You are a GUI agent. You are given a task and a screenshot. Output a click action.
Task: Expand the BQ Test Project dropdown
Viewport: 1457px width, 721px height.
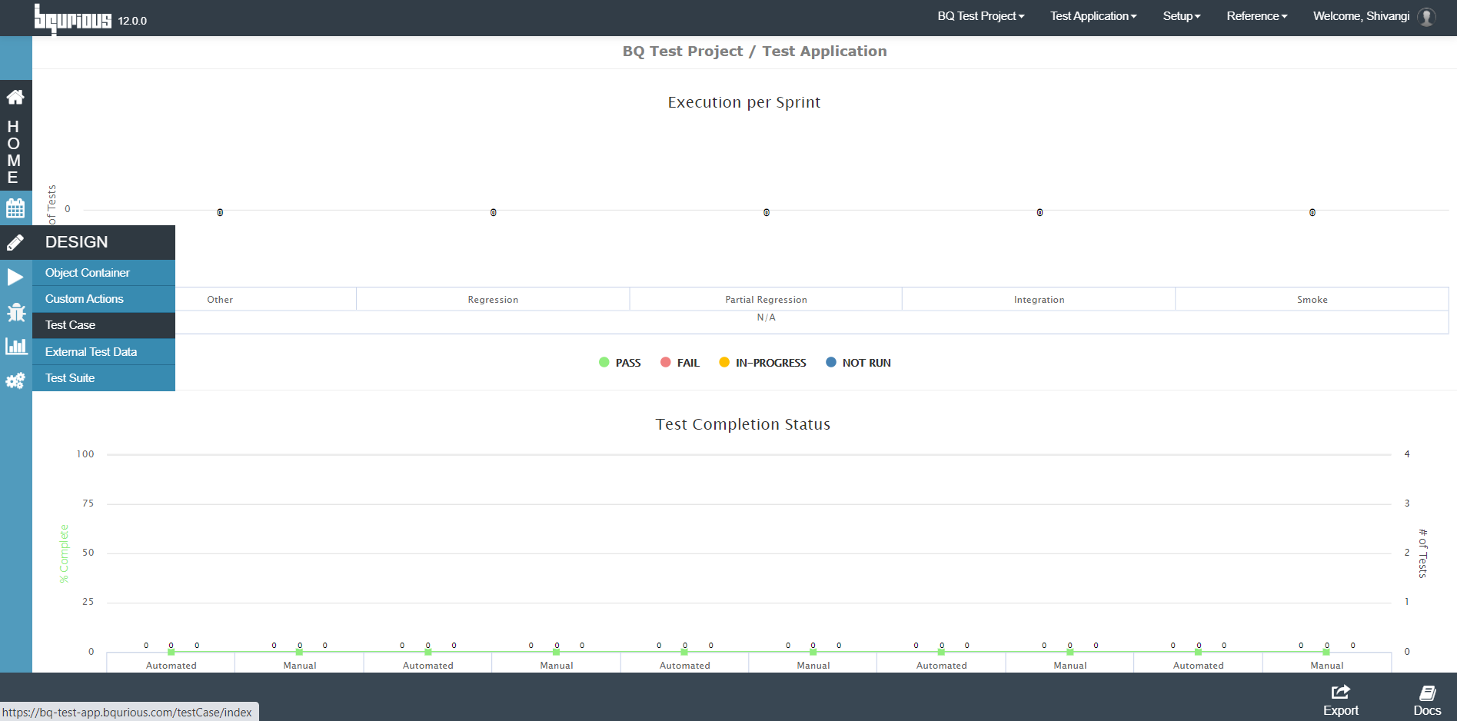pos(980,16)
